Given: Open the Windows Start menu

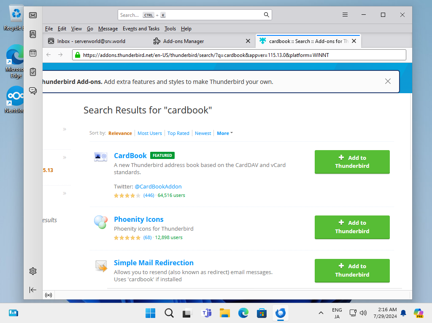Looking at the screenshot, I should tap(151, 313).
